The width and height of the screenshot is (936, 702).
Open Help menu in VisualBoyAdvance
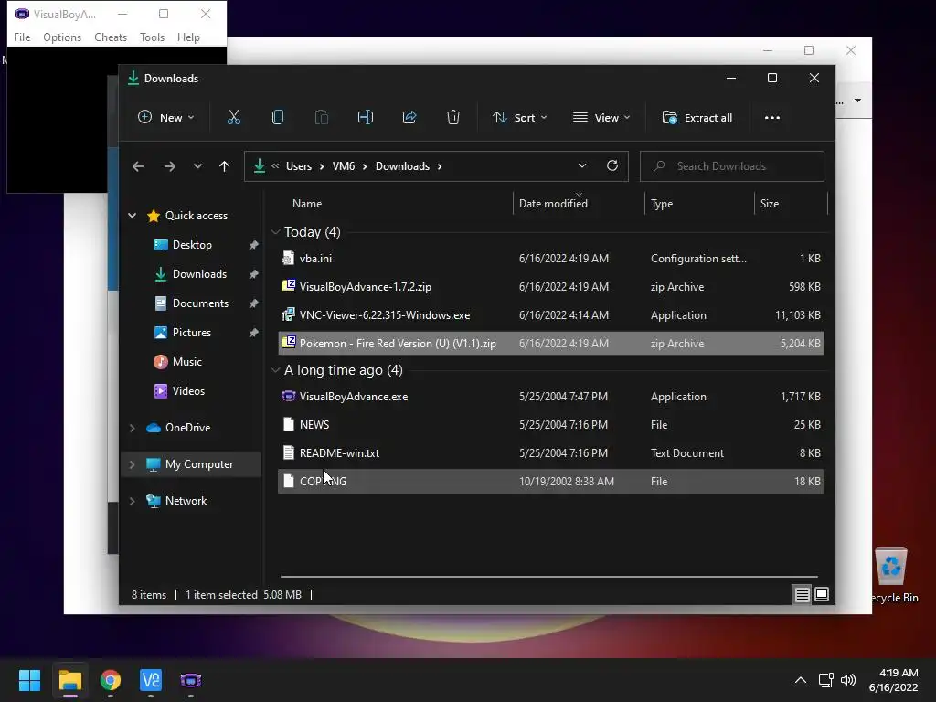(188, 37)
